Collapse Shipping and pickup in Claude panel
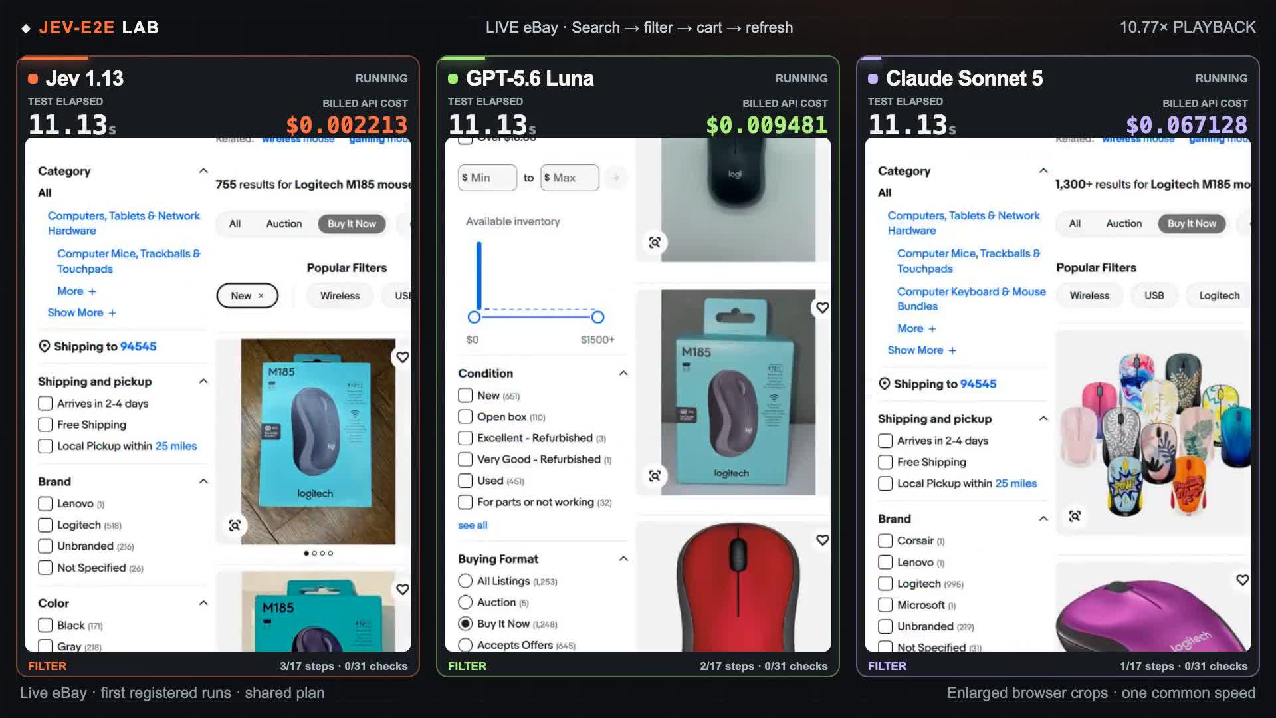 (x=1043, y=418)
